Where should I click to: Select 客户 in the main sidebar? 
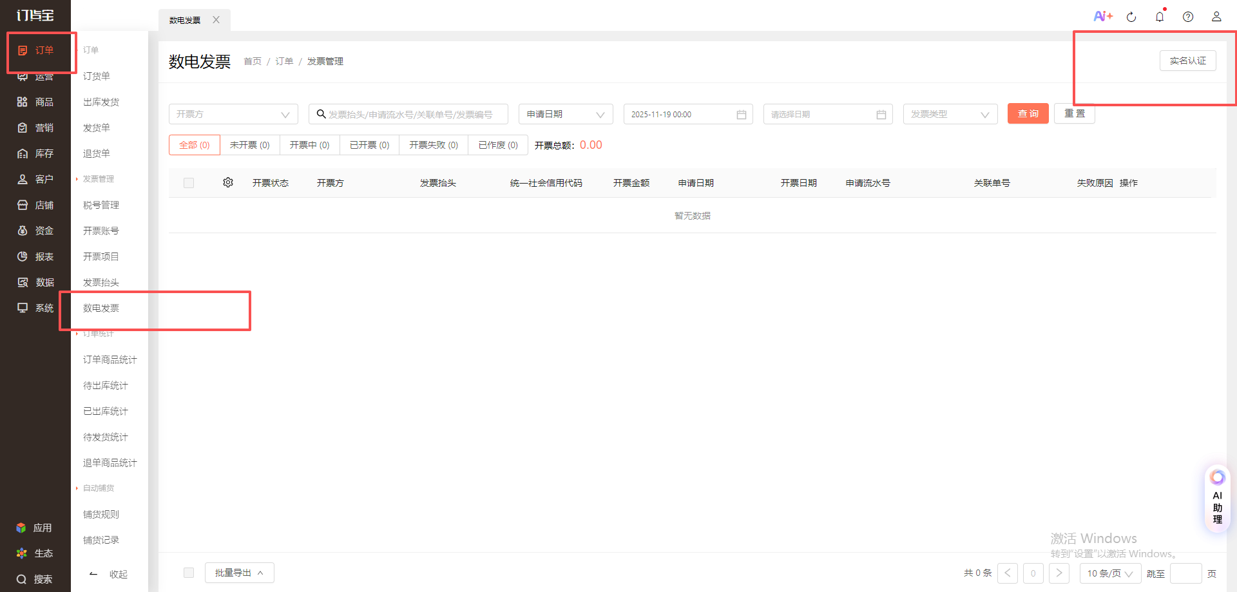tap(35, 179)
